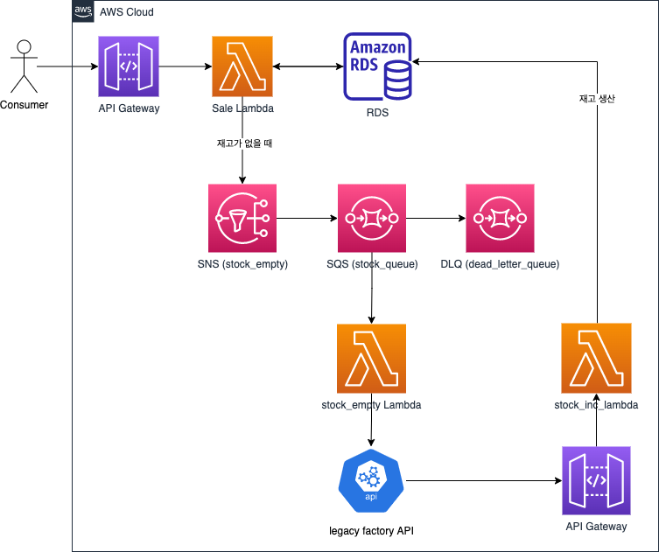The image size is (659, 552).
Task: Click the SQS stock_queue icon
Action: (372, 218)
